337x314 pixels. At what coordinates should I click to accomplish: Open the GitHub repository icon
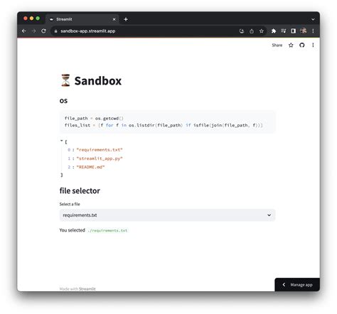pos(301,45)
